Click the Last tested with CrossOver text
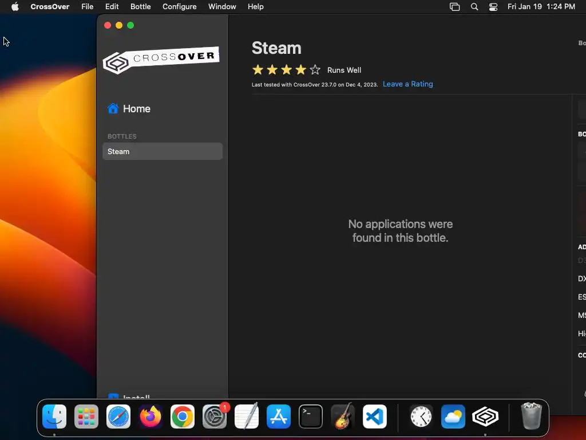The height and width of the screenshot is (440, 586). [315, 85]
